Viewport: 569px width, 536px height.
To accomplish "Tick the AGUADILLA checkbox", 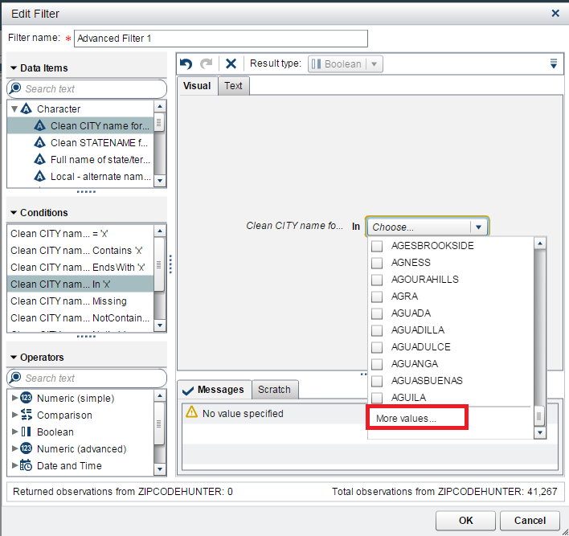I will [376, 330].
